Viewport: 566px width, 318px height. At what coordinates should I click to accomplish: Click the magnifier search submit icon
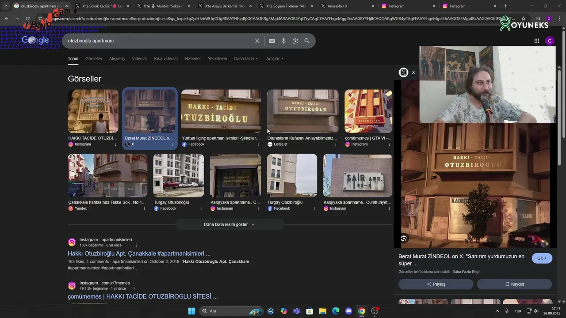tap(307, 41)
